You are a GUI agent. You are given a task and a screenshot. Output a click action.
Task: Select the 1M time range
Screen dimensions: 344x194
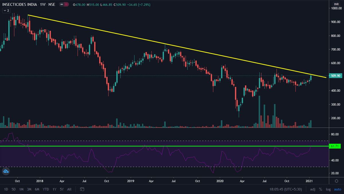21,189
